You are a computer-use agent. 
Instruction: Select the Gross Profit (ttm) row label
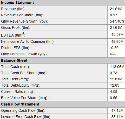[x=16, y=27]
